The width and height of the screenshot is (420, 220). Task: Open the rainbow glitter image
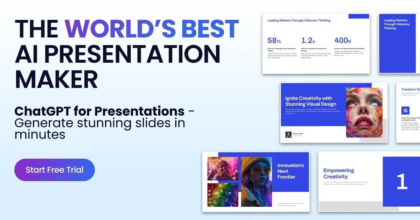pos(223,195)
